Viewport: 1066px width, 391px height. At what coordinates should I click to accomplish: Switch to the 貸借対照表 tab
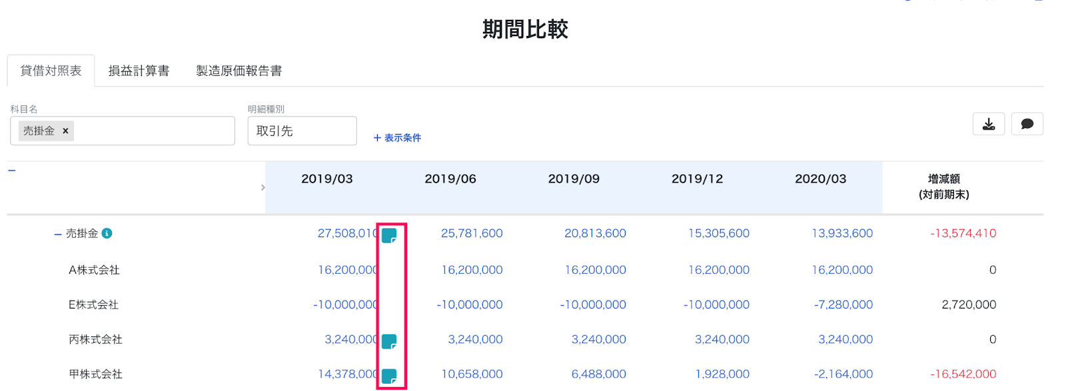coord(51,71)
